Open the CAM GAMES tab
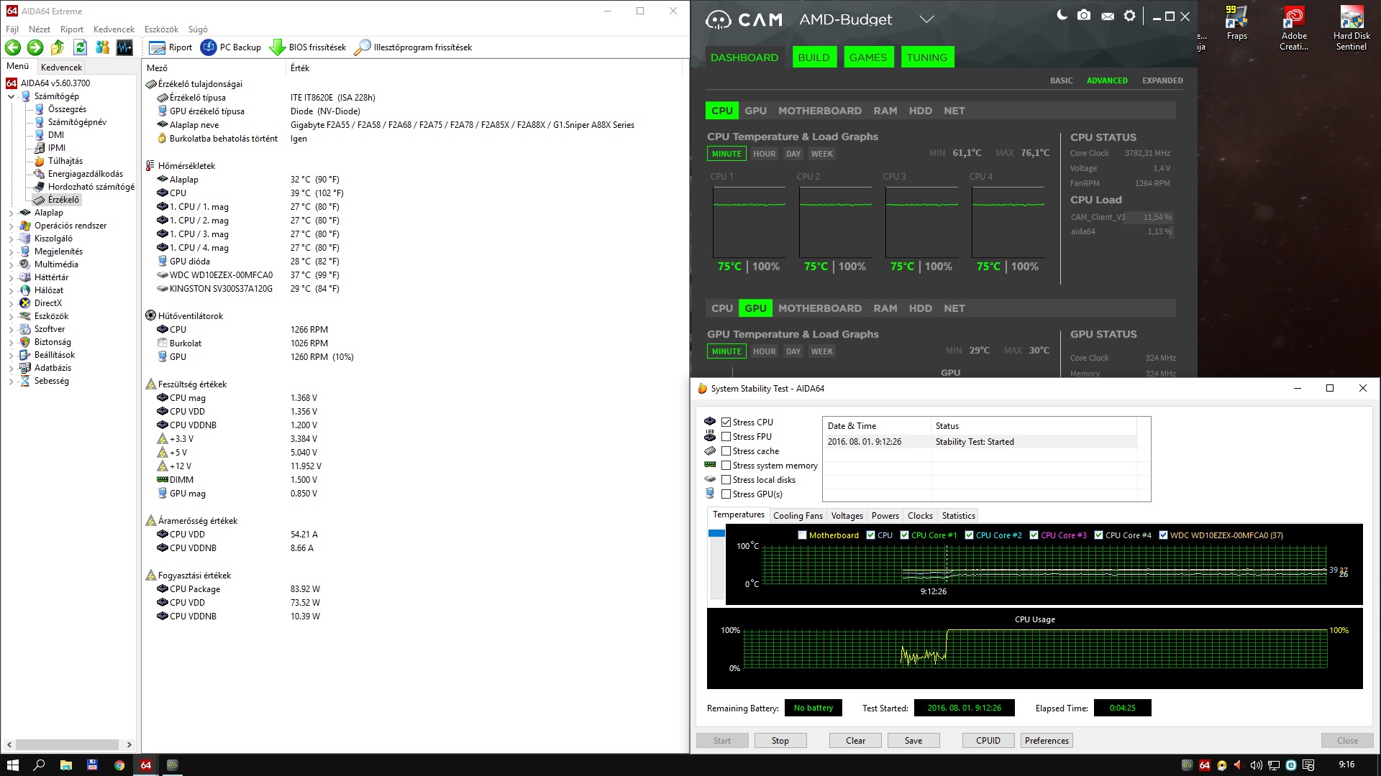The width and height of the screenshot is (1381, 776). click(x=868, y=57)
